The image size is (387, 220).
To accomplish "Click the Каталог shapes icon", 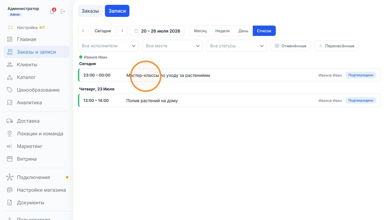I will (x=10, y=77).
